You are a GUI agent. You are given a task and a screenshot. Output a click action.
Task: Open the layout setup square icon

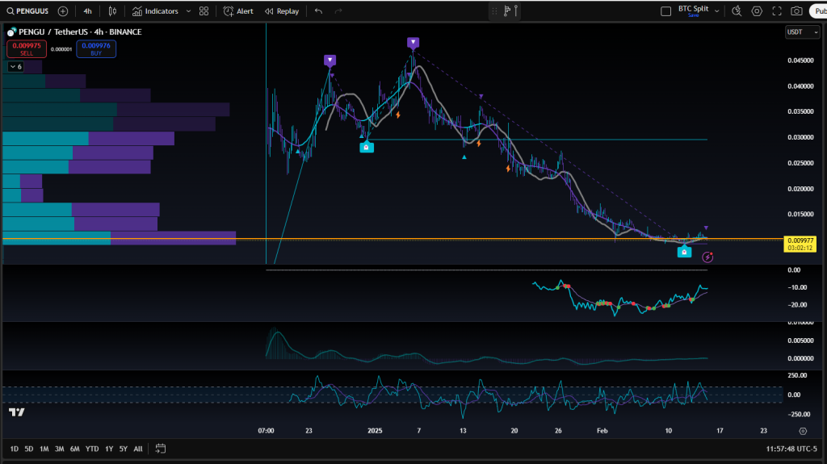click(666, 11)
